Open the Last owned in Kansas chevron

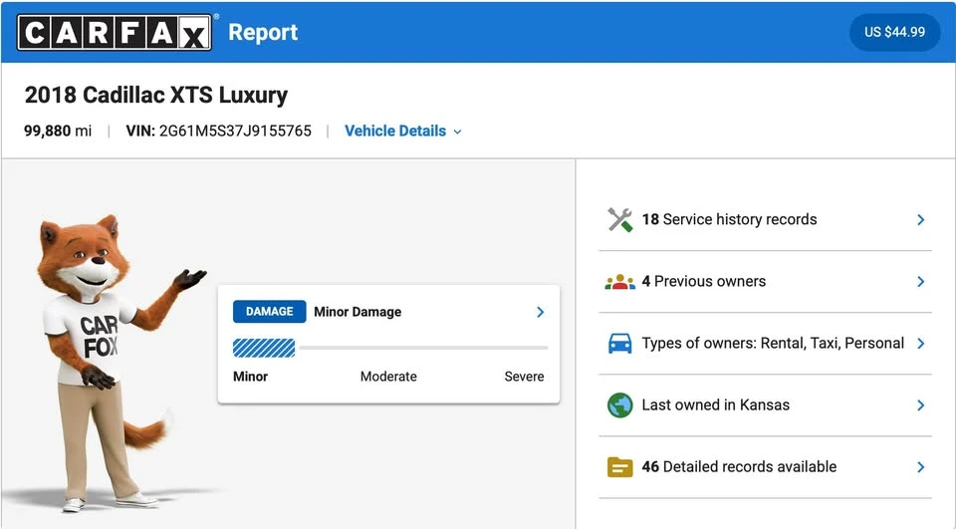[920, 405]
